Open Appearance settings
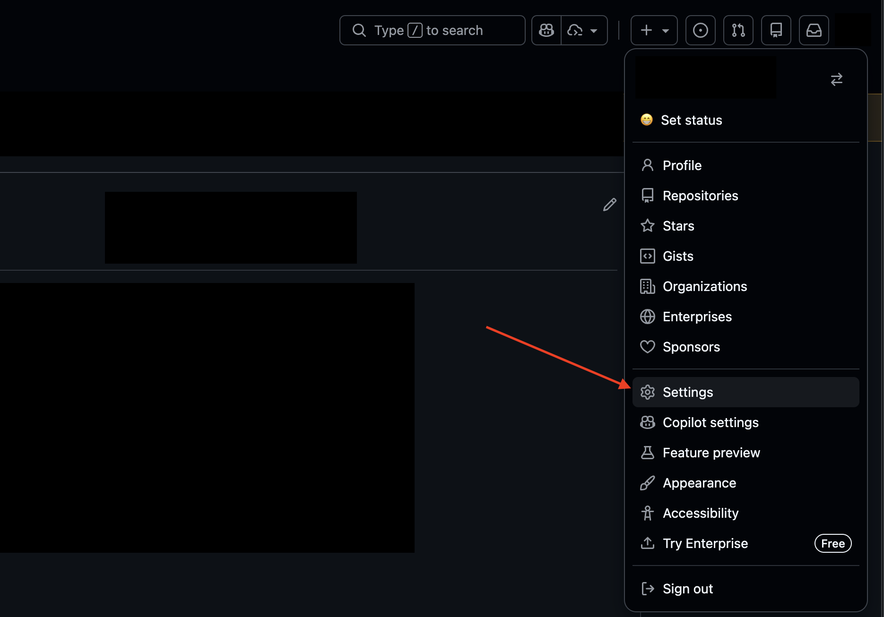The height and width of the screenshot is (617, 884). click(699, 482)
